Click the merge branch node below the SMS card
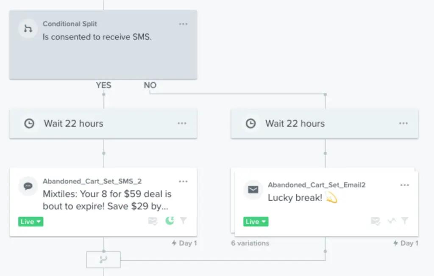The width and height of the screenshot is (434, 276). click(x=103, y=259)
